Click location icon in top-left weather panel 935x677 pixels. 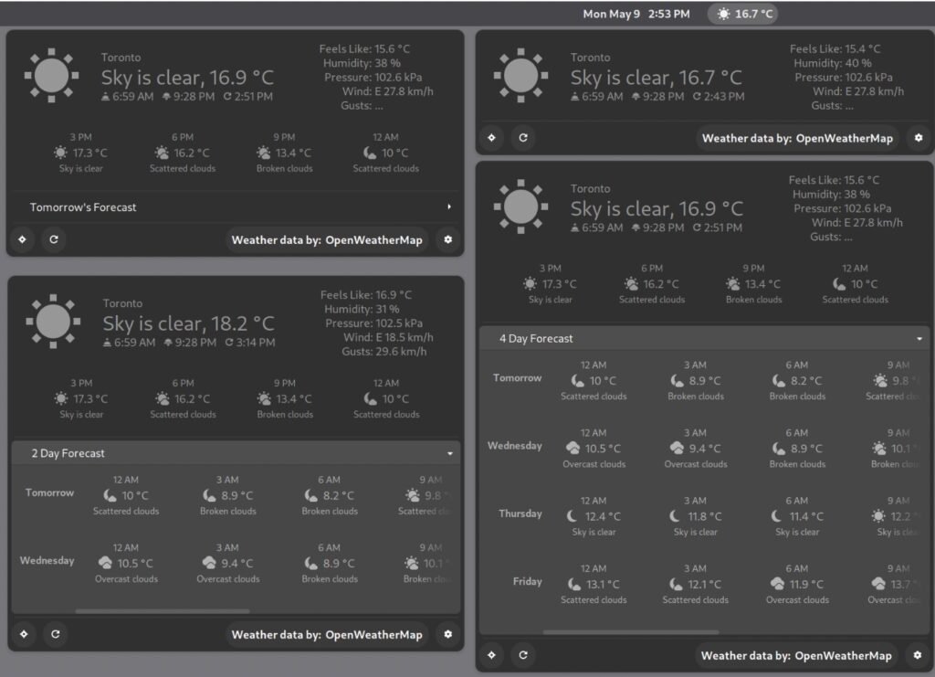click(22, 239)
